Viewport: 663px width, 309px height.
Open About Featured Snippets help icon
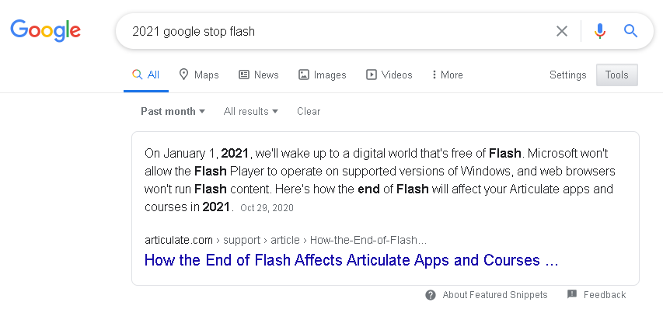[x=431, y=295]
